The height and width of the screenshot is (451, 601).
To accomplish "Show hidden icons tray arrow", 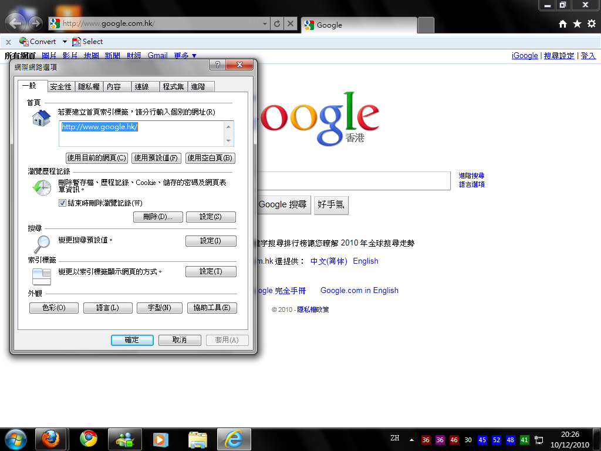I will click(411, 440).
